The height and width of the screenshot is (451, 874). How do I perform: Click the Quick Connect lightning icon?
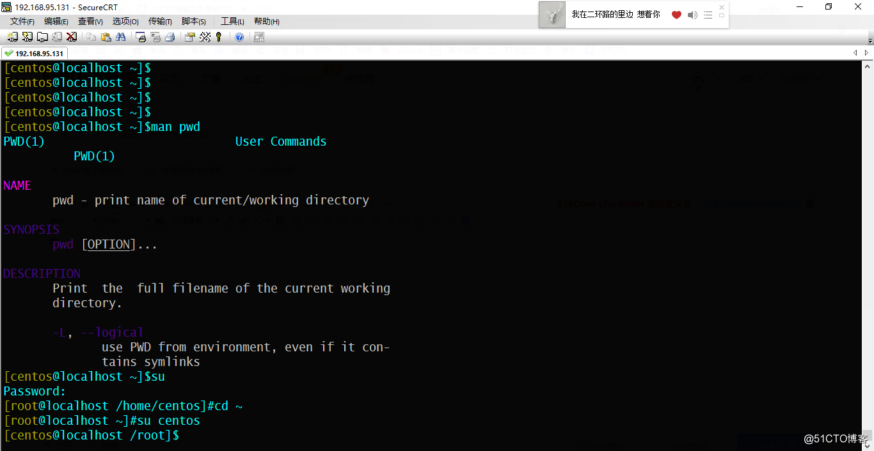pyautogui.click(x=28, y=37)
